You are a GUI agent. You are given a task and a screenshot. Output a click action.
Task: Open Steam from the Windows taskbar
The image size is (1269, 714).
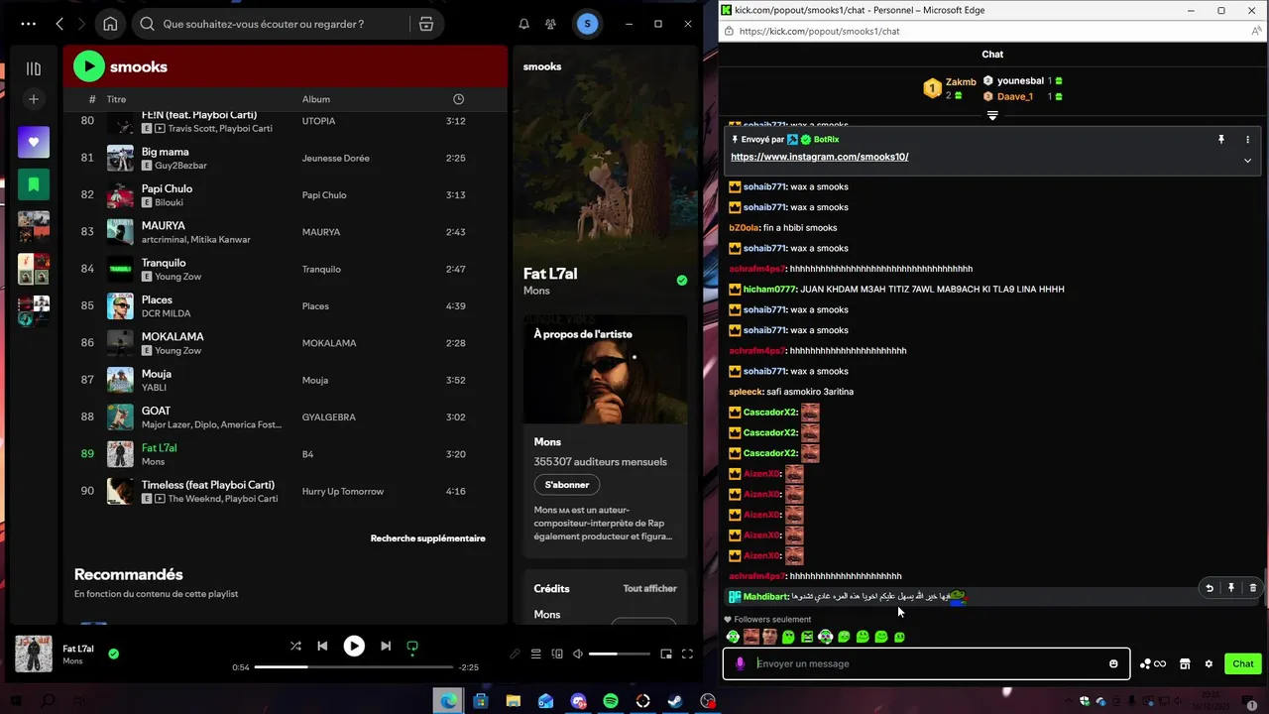pos(675,701)
